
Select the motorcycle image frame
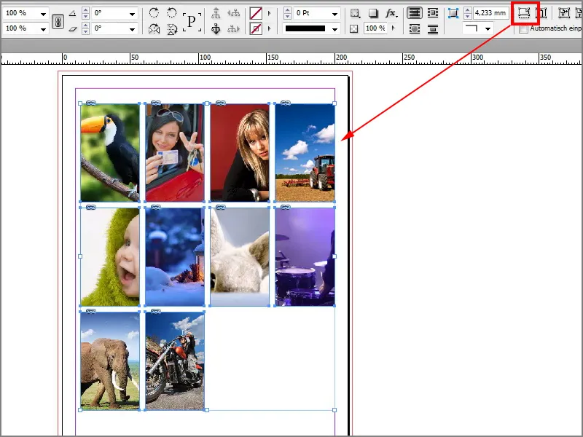pos(175,361)
